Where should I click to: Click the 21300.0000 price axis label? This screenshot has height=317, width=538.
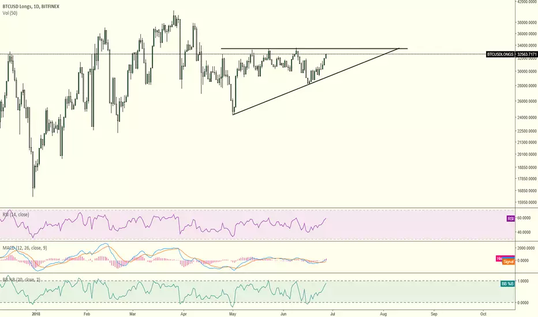[527, 142]
